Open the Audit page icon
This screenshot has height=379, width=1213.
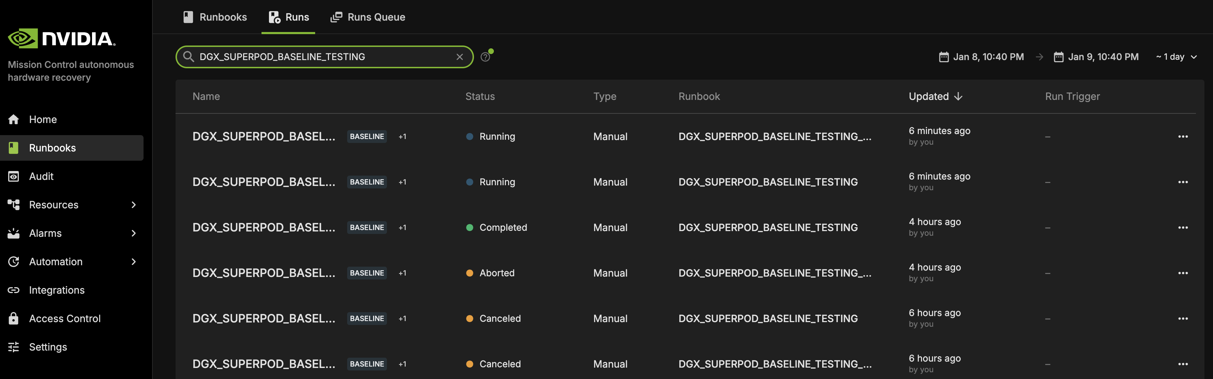[x=14, y=176]
